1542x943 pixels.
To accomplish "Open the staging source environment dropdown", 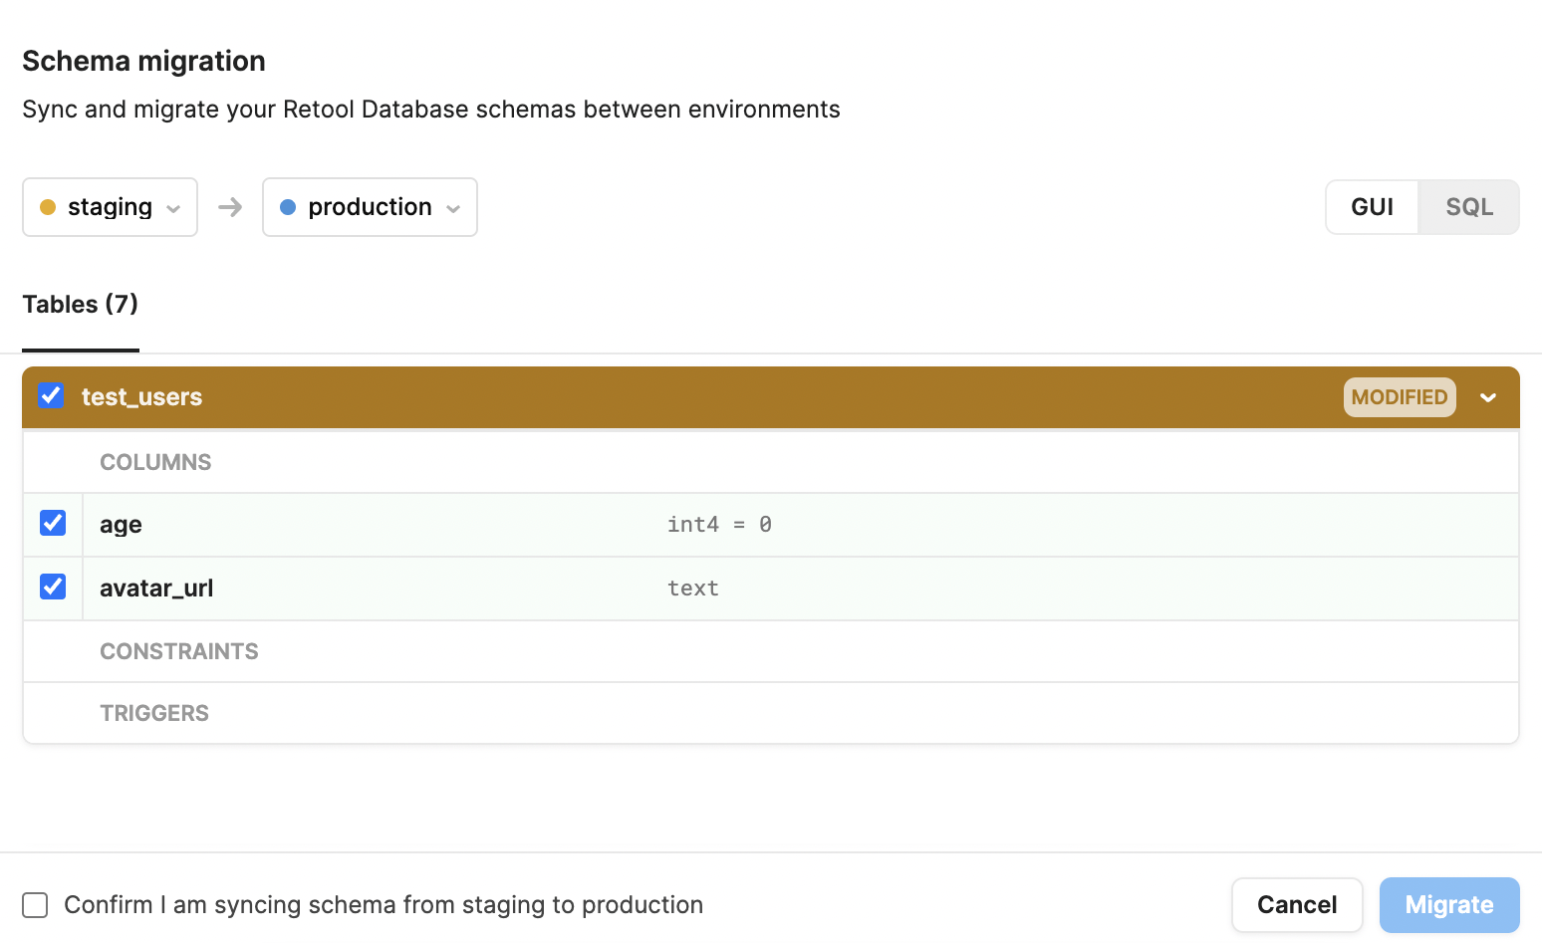I will pyautogui.click(x=110, y=207).
